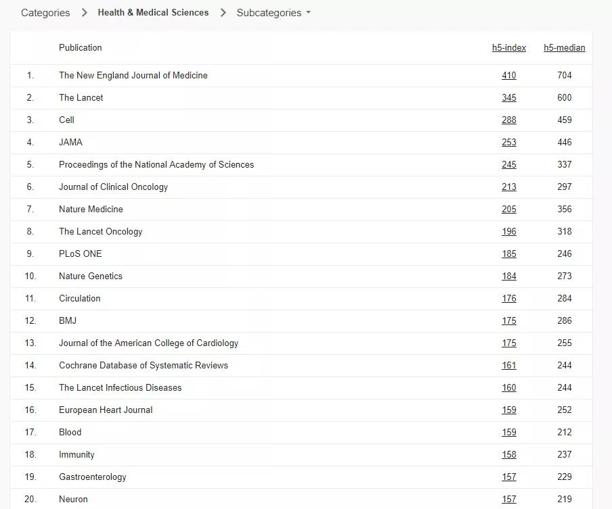This screenshot has width=612, height=509.
Task: Open h5-index 410 for New England Journal
Action: pos(509,76)
